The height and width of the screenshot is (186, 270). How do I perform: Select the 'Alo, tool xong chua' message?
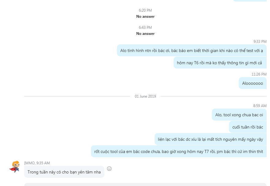pyautogui.click(x=239, y=115)
